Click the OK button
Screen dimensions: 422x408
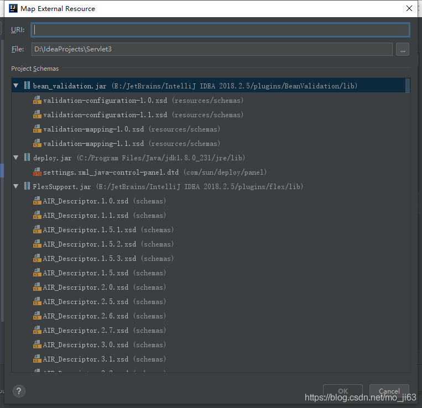[342, 391]
